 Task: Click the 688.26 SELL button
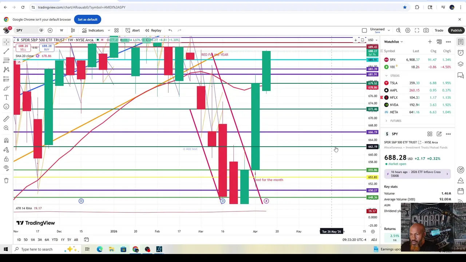click(x=23, y=48)
